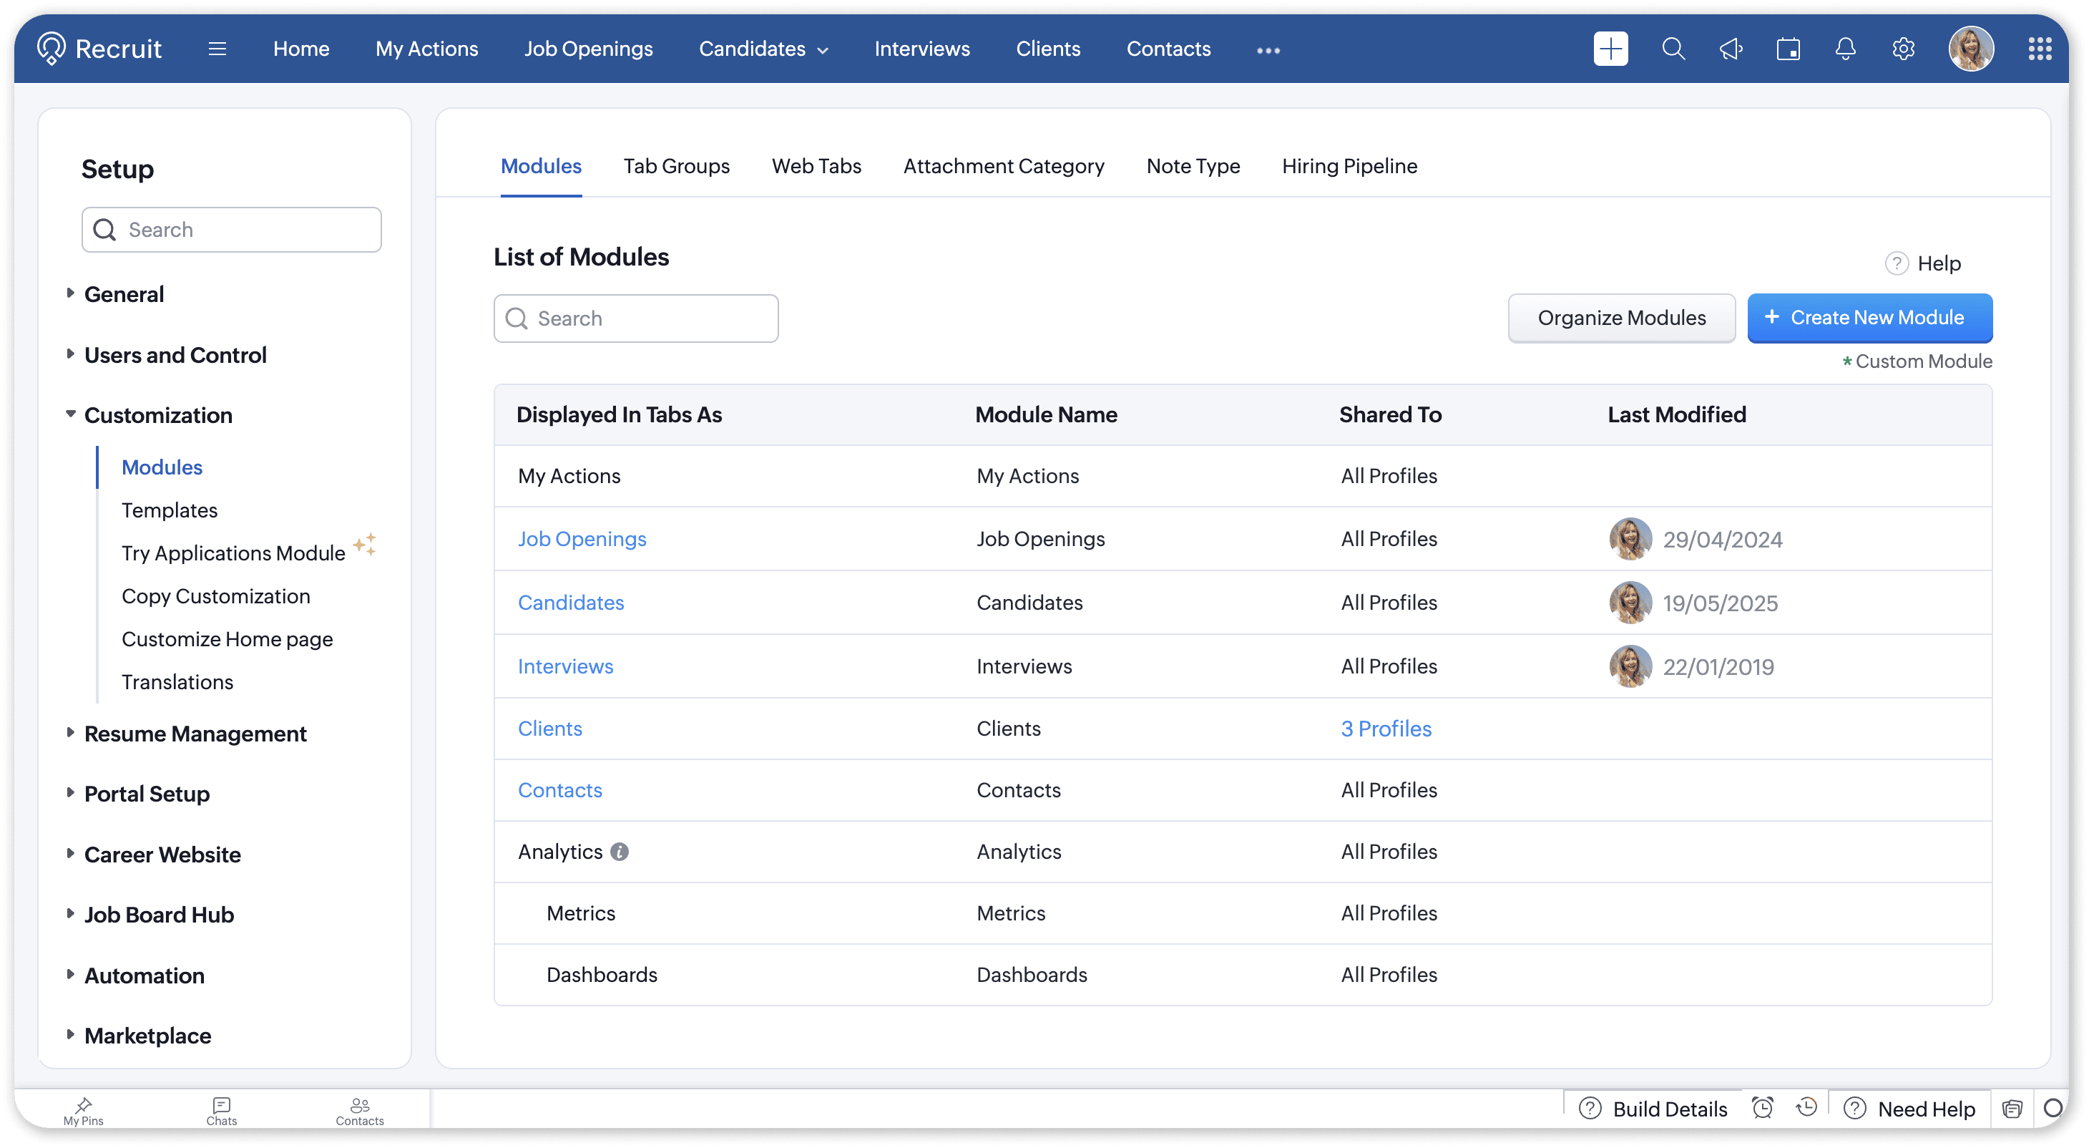2089x1148 pixels.
Task: Collapse the Customization section
Action: pyautogui.click(x=158, y=414)
